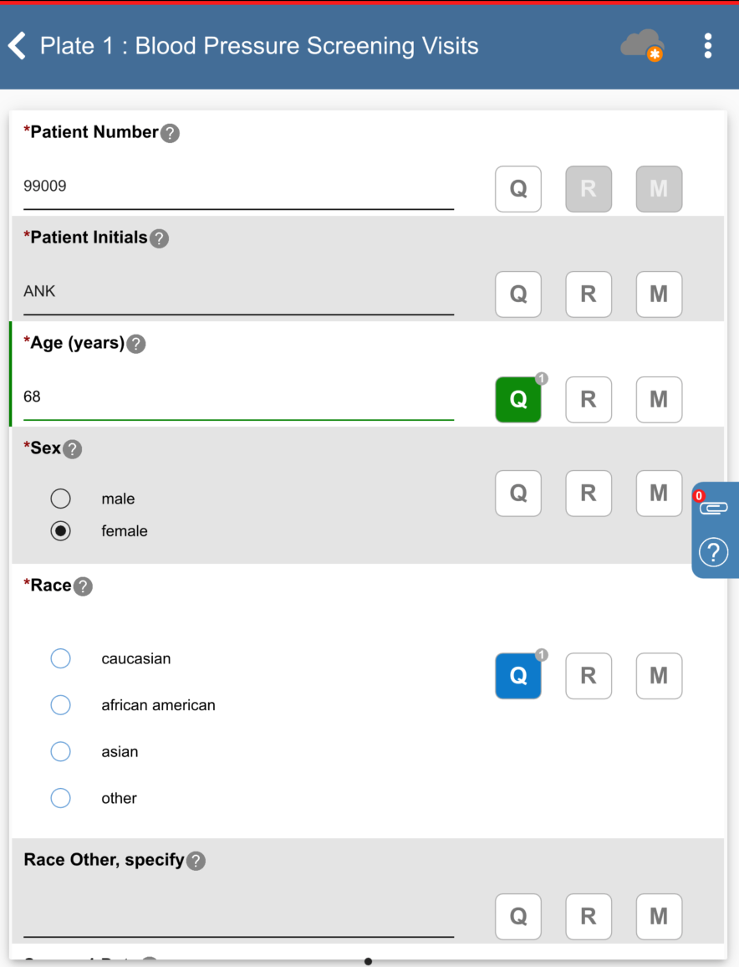Open the green query on Age
Image resolution: width=739 pixels, height=967 pixels.
[x=518, y=400]
